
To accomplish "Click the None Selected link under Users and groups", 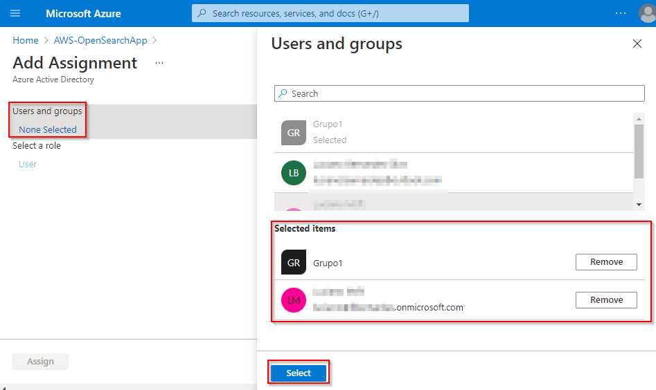I will [48, 129].
